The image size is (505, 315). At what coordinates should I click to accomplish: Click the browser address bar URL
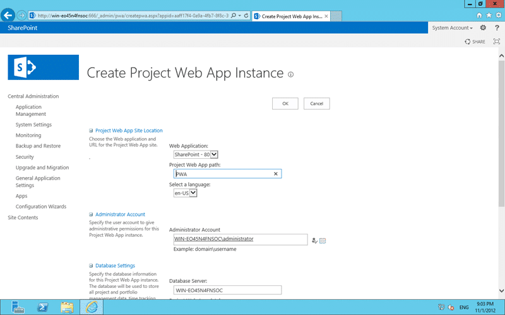tap(133, 15)
